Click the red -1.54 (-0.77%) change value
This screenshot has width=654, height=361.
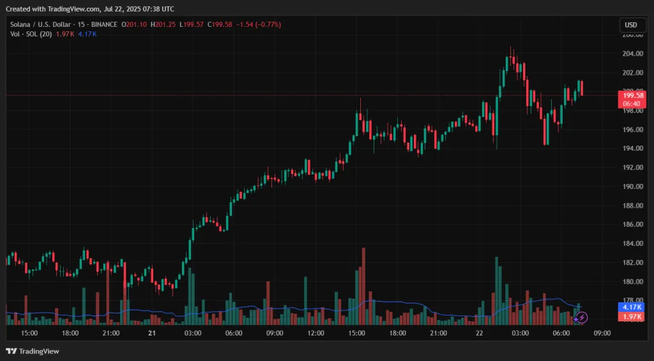coord(258,24)
